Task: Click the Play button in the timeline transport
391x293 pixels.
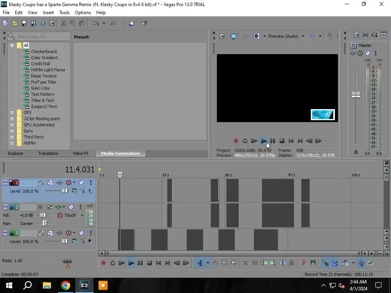Action: (131, 263)
